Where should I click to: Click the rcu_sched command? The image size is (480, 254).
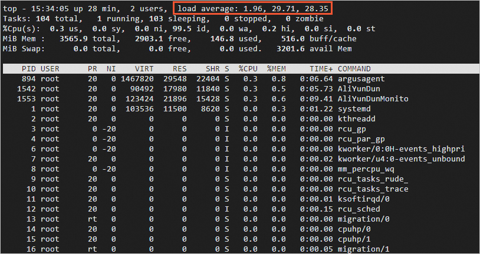[359, 209]
